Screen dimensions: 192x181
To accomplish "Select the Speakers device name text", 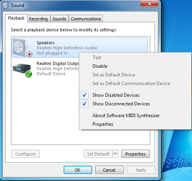I will coord(46,43).
